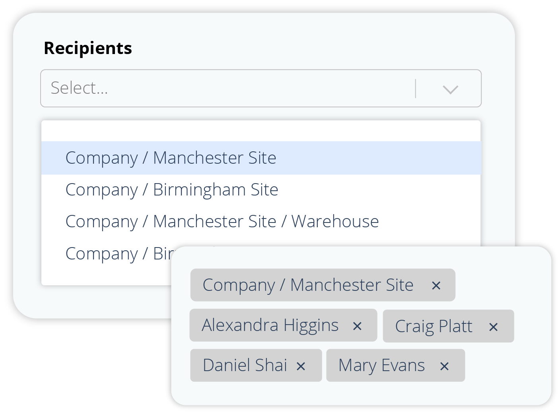Screen dimensions: 560x414
Task: Remove Craig Platt recipient tag
Action: pyautogui.click(x=493, y=327)
